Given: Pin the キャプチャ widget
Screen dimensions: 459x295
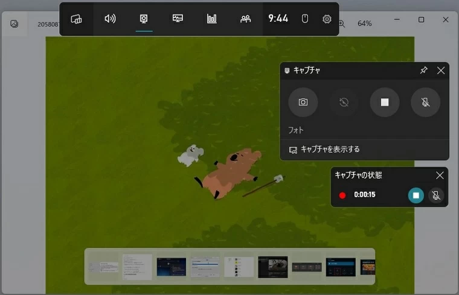Looking at the screenshot, I should point(423,70).
